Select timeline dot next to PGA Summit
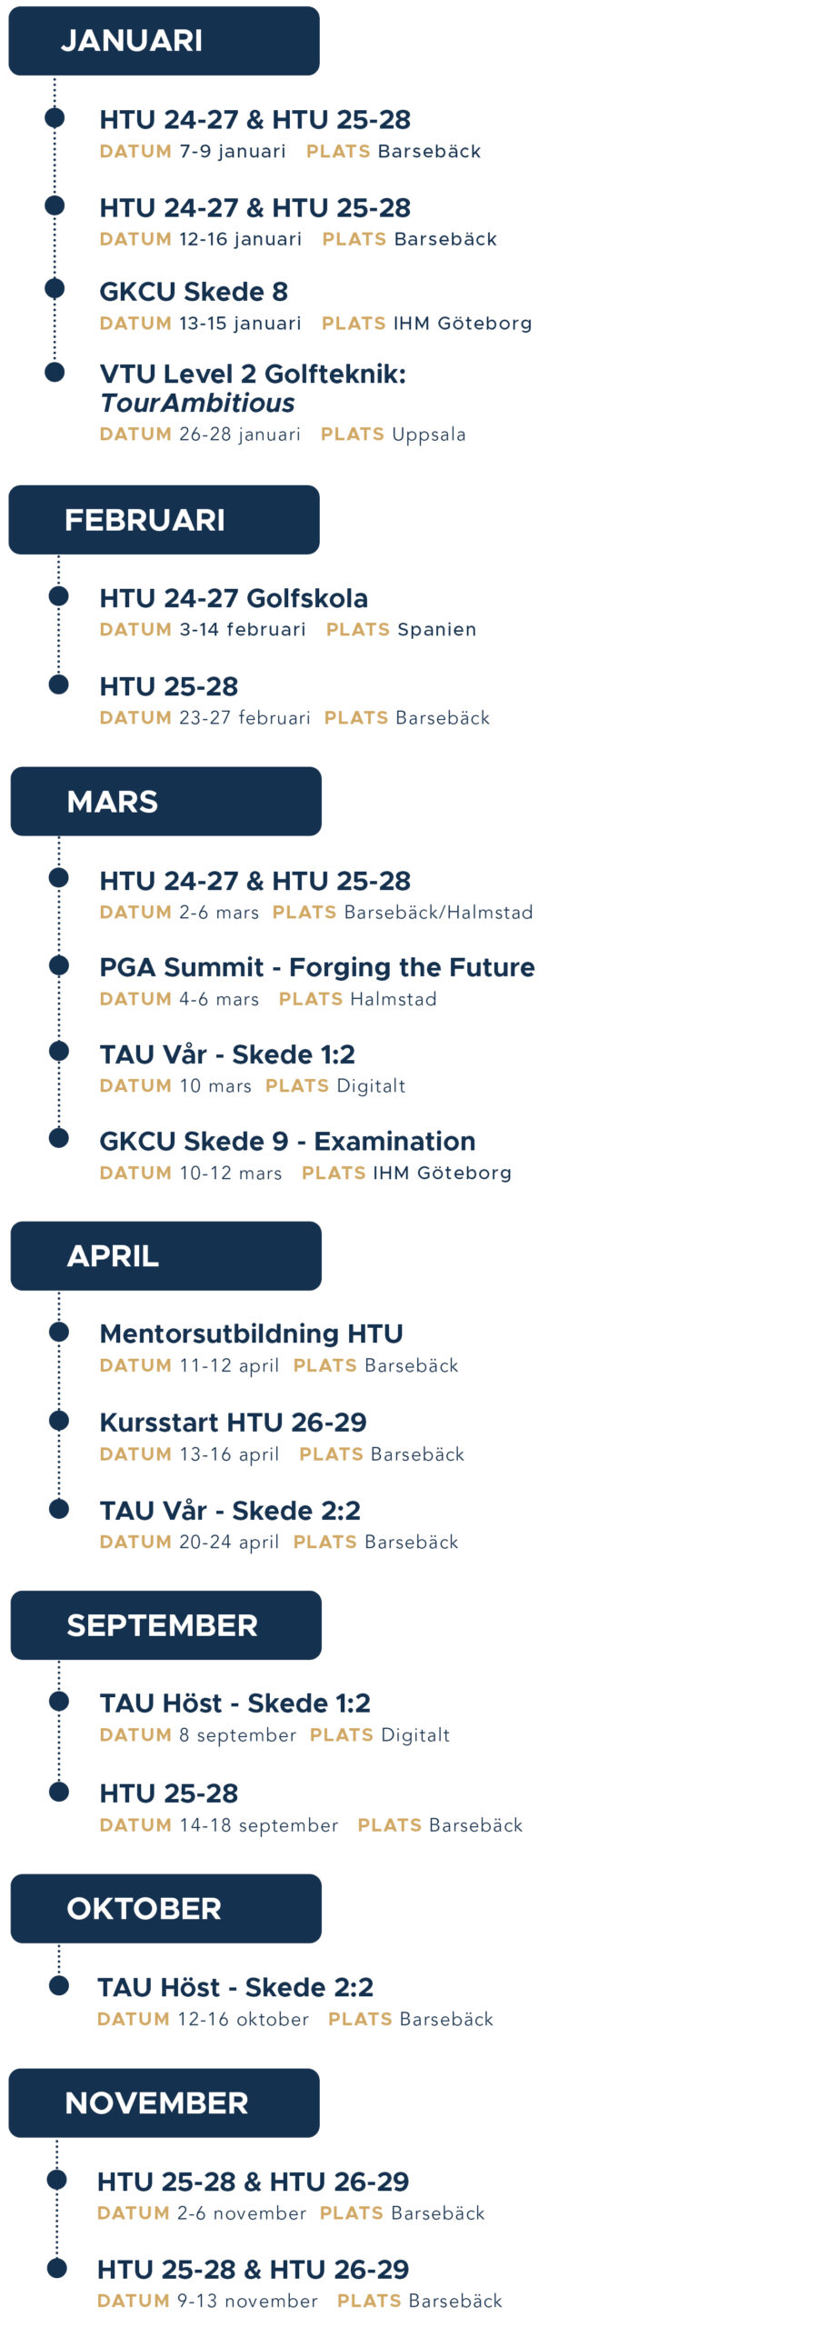The width and height of the screenshot is (818, 2327). click(59, 964)
